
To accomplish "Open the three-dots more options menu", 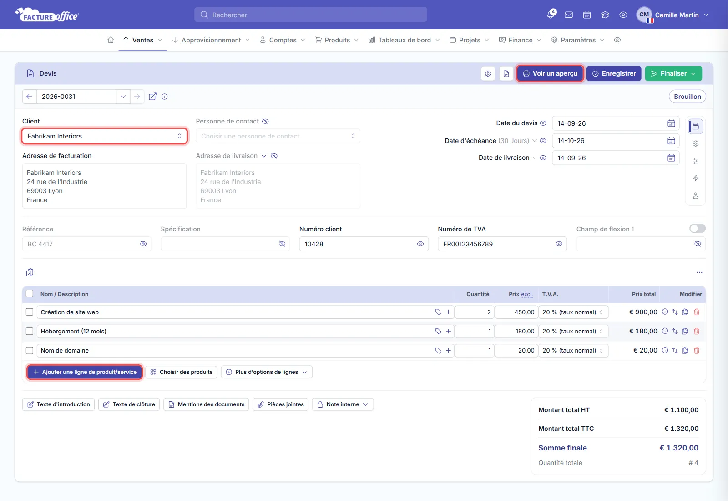I will (699, 272).
